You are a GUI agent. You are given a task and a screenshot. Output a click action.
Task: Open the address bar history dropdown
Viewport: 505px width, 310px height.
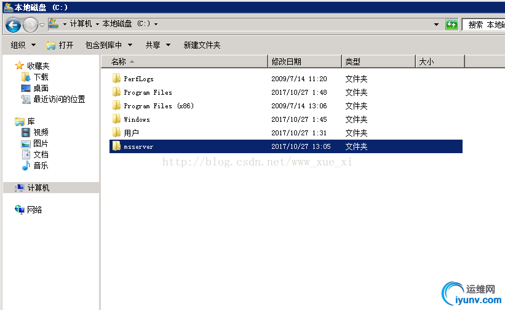(x=436, y=25)
